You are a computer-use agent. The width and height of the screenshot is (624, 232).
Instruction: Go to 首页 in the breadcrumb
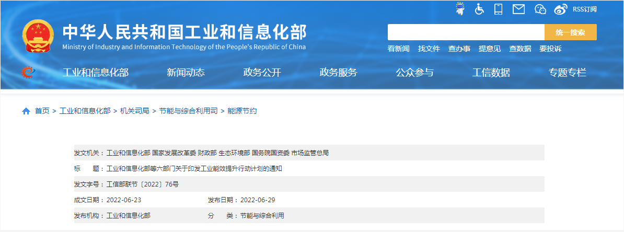click(42, 111)
